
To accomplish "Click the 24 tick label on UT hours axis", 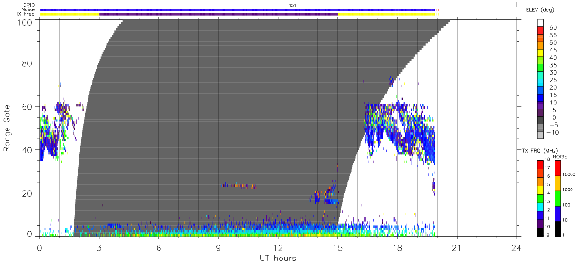I will coord(517,248).
